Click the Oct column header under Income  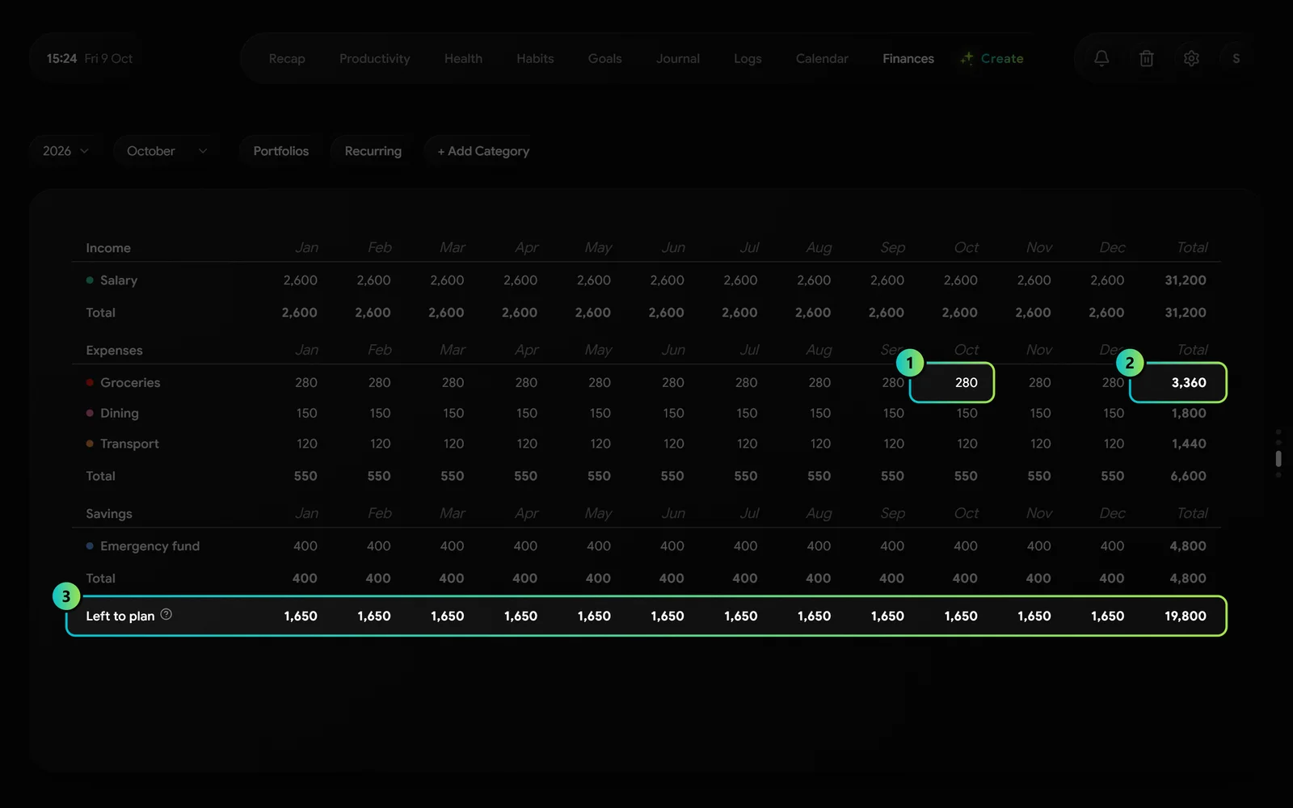967,247
